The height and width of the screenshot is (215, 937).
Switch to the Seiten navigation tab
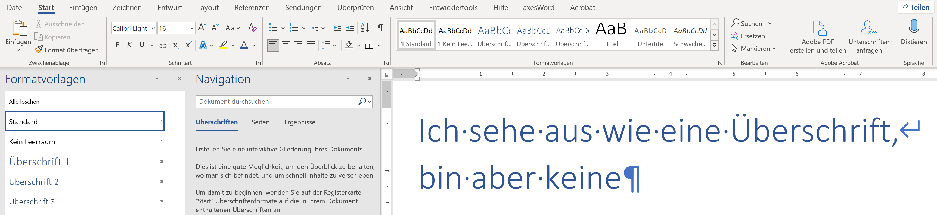[x=260, y=122]
